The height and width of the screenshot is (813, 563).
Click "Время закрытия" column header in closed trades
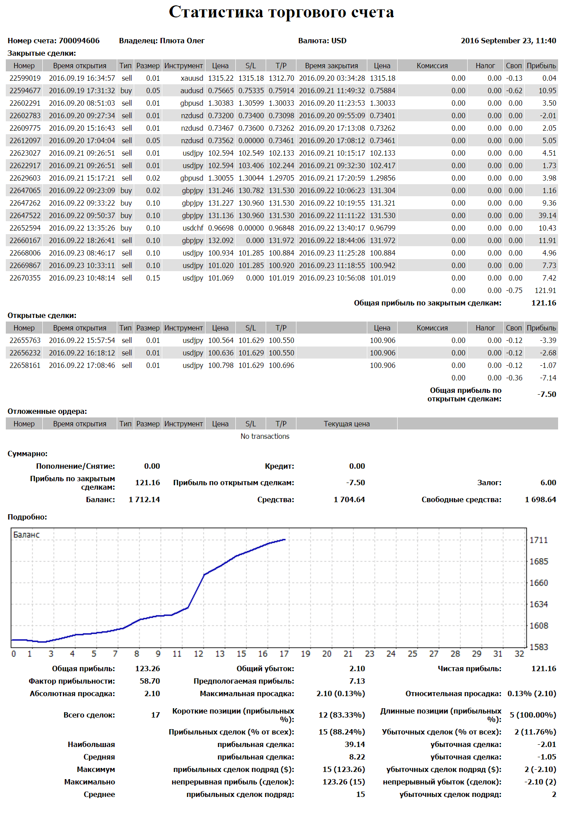pyautogui.click(x=331, y=66)
